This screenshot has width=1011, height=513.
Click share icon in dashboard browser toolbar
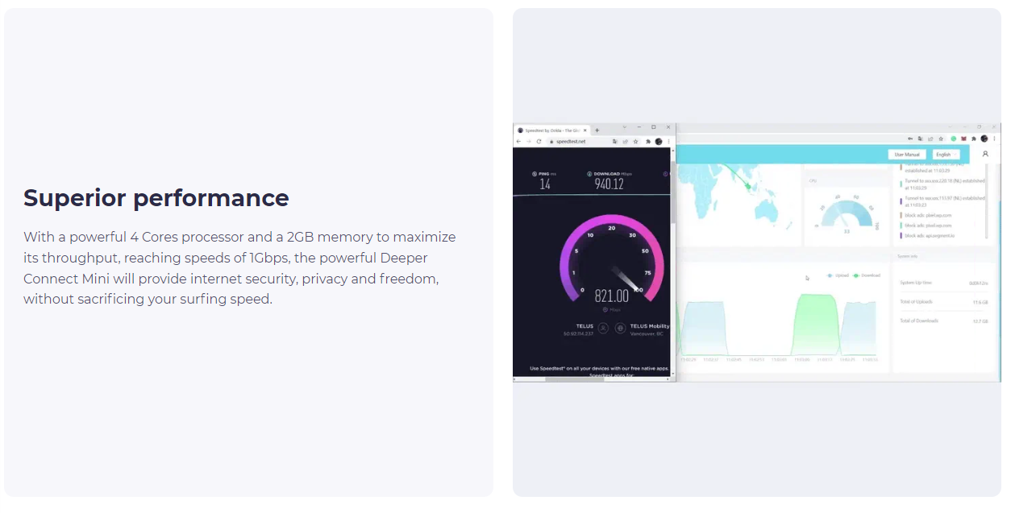(930, 139)
